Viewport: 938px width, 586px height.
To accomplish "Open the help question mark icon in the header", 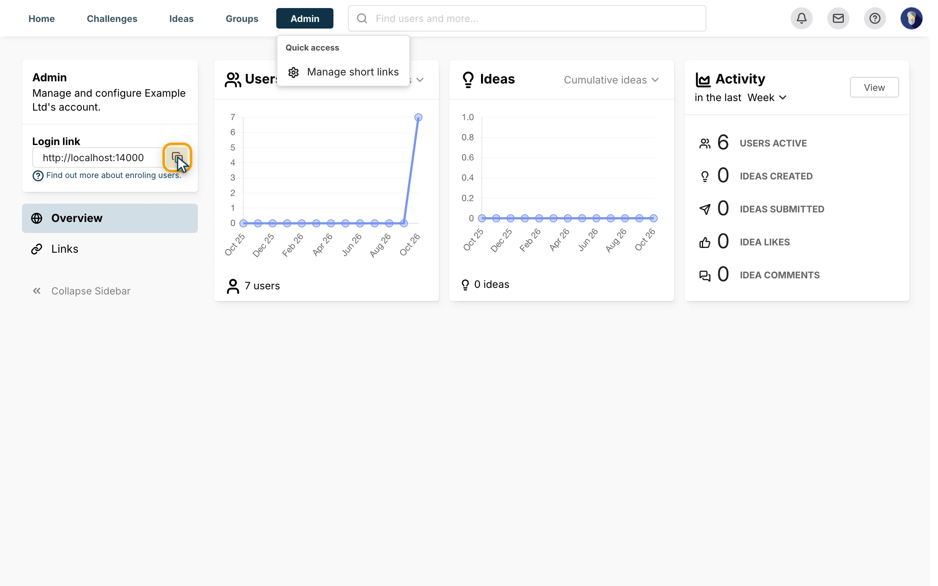I will point(875,18).
